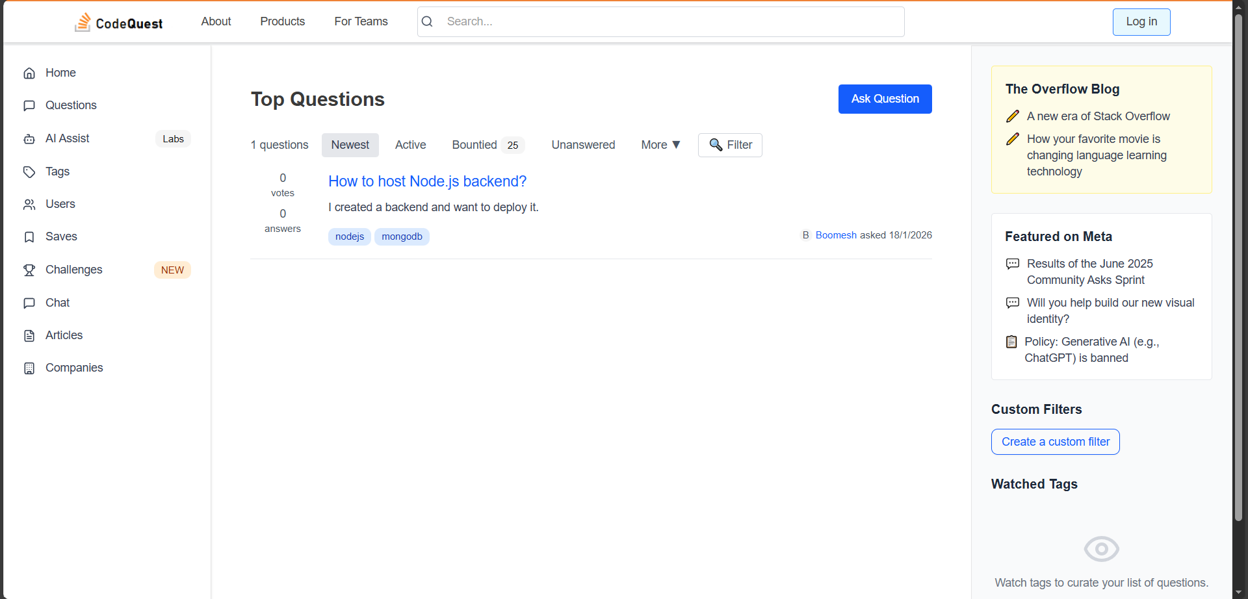The image size is (1248, 599).
Task: Expand the More sort dropdown
Action: click(660, 145)
